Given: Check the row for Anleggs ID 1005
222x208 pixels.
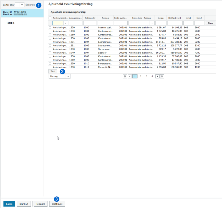Looking at the screenshot, I should click(x=50, y=45).
